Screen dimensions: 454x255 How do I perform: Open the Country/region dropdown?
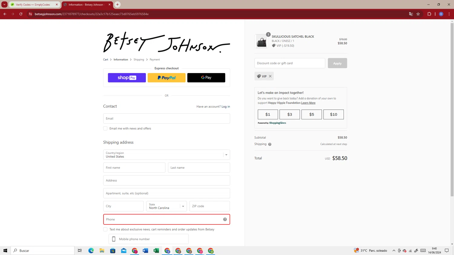166,155
